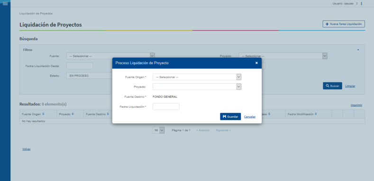Click the Nueva Tarea Liquidación button
374x181 pixels.
tap(344, 24)
